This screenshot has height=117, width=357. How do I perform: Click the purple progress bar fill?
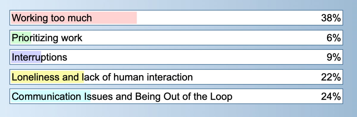[x=26, y=57]
